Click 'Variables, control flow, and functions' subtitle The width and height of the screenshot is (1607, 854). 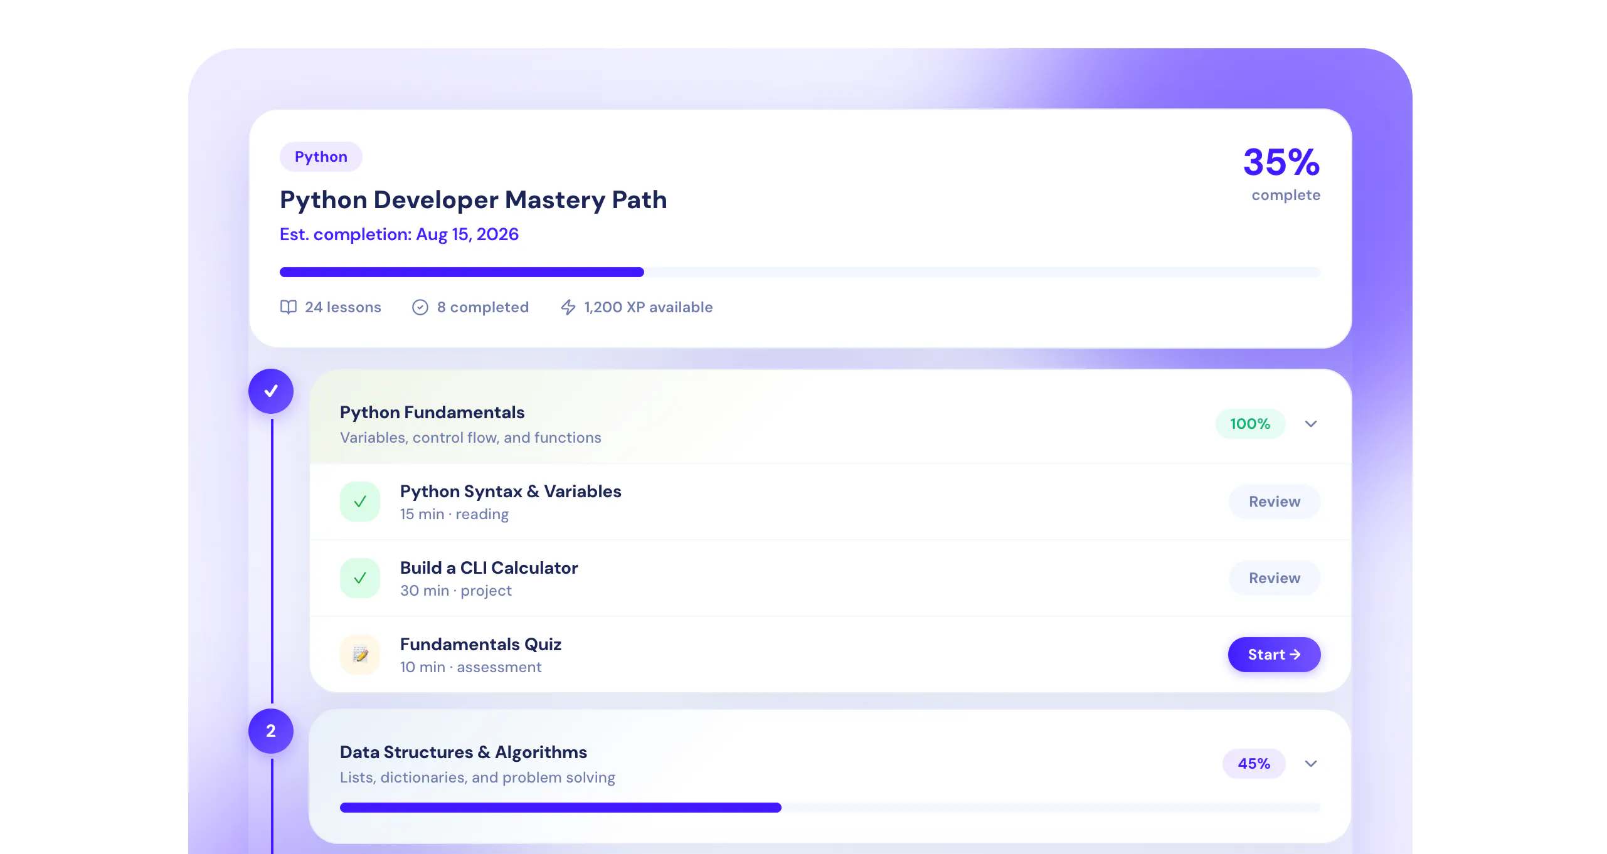pos(470,438)
